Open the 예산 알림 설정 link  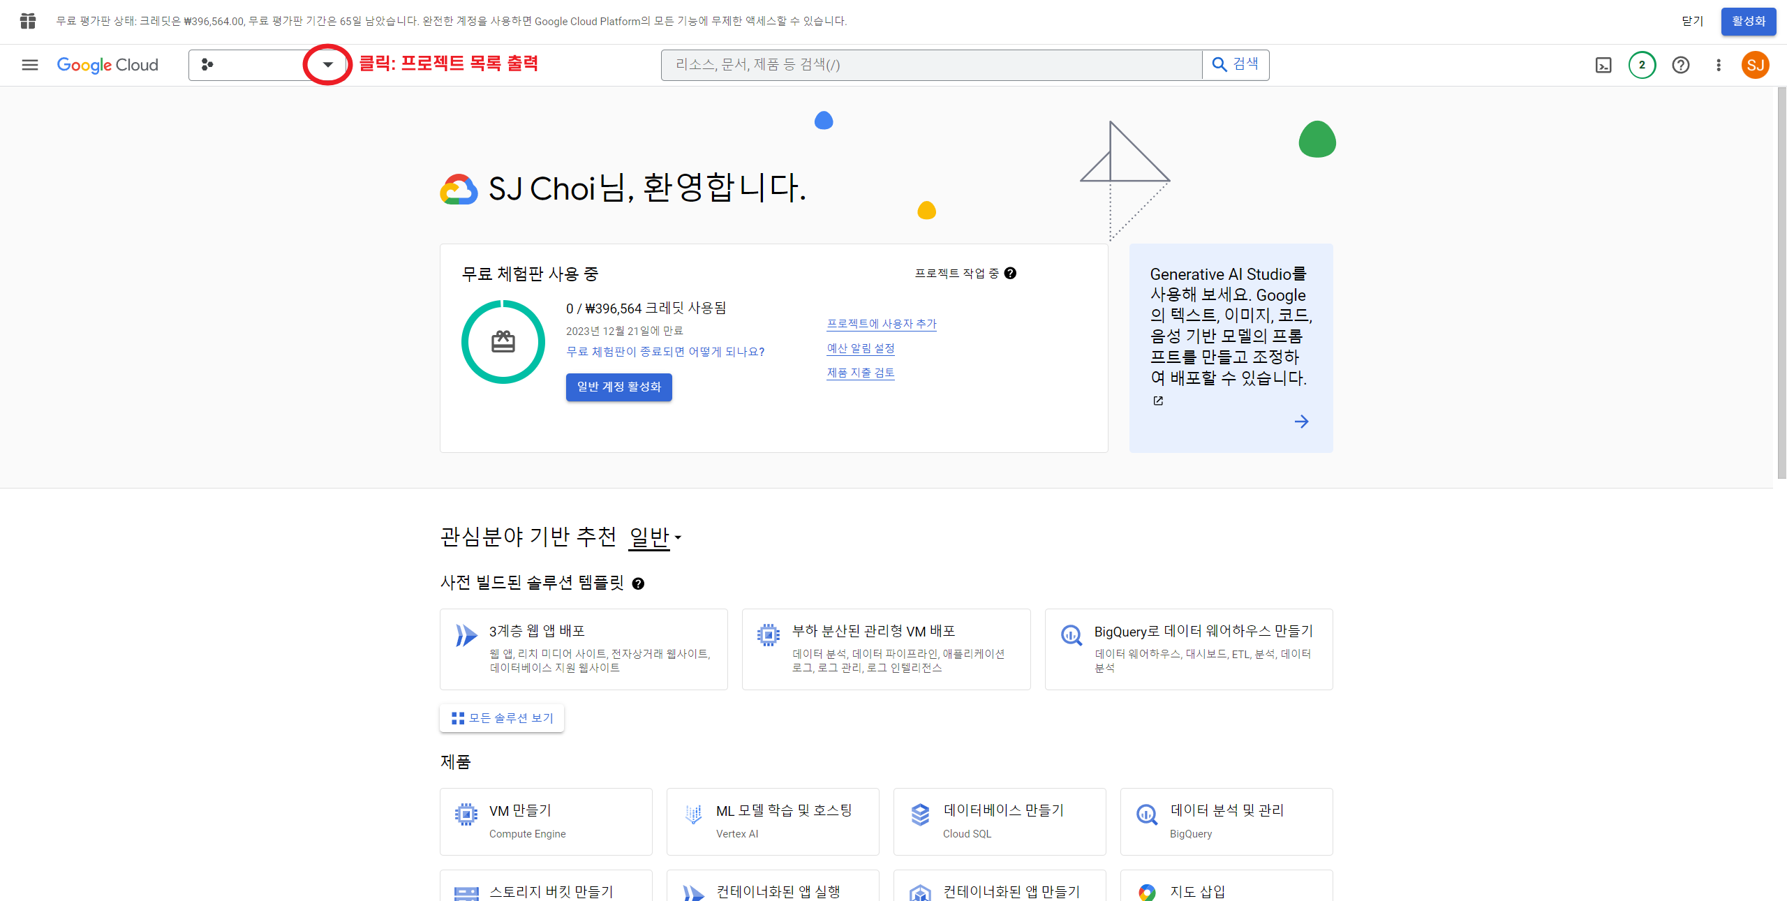click(x=861, y=348)
